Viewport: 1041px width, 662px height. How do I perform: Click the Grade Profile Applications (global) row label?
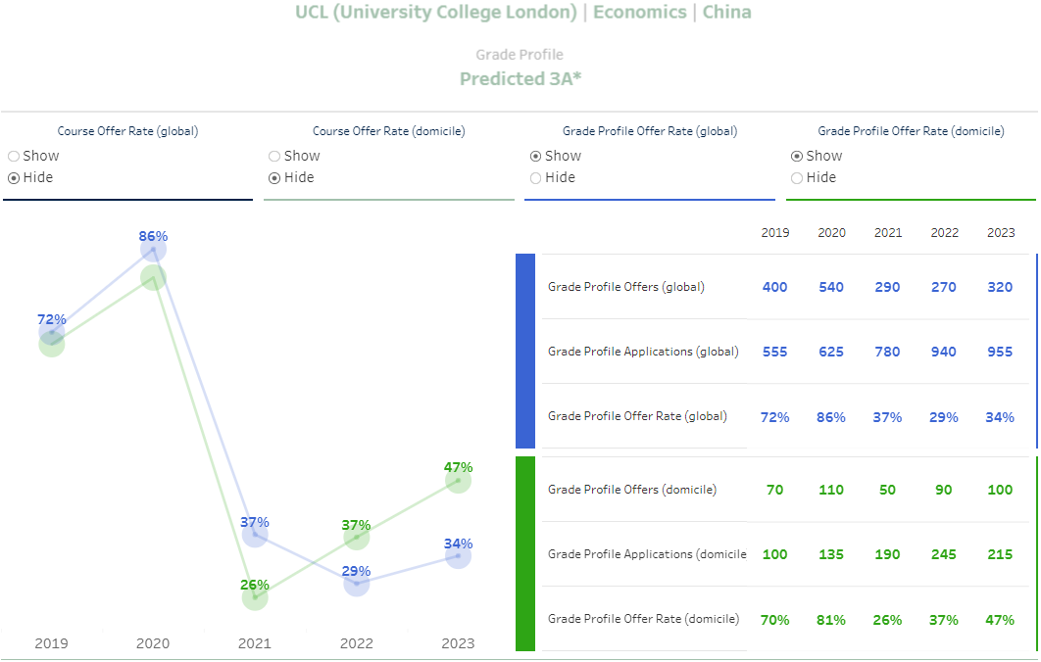tap(643, 352)
